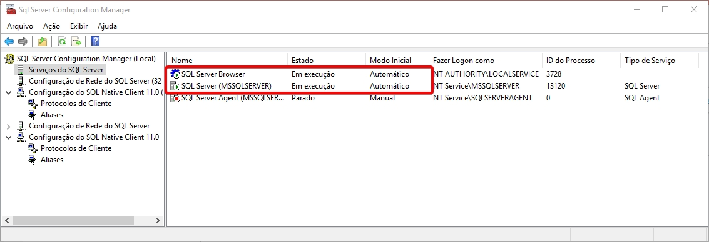Open the Ação menu
The image size is (709, 242).
(x=51, y=26)
